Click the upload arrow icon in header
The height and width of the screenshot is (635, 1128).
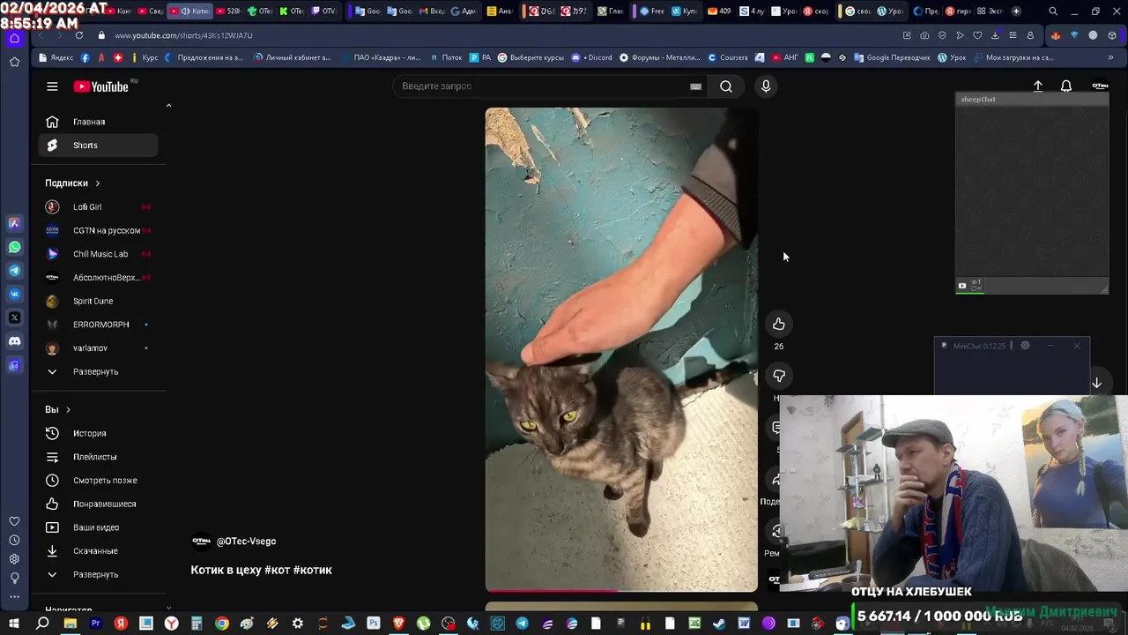[1038, 86]
